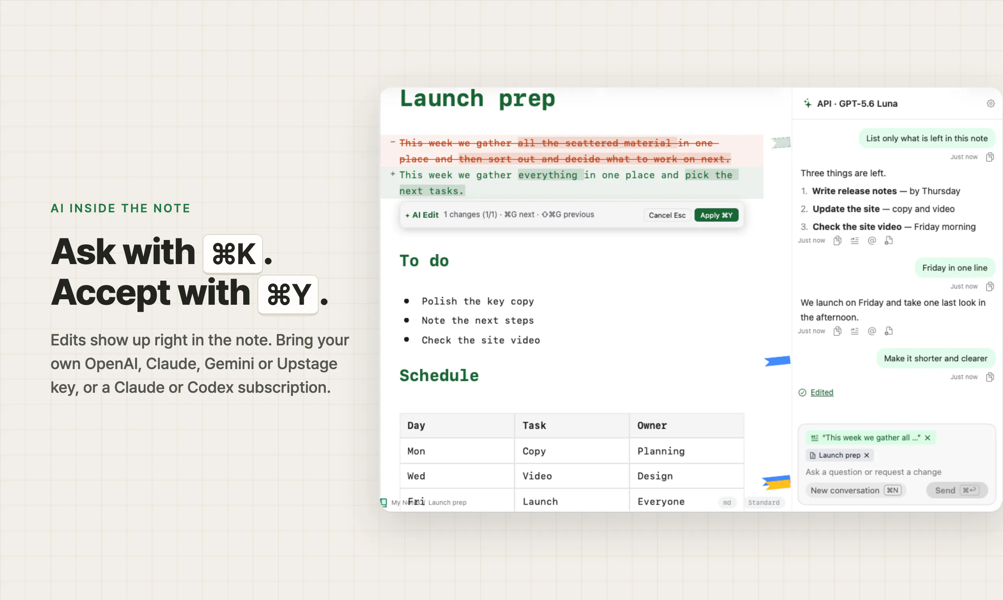
Task: Click the "Wed" table cell
Action: click(x=456, y=476)
